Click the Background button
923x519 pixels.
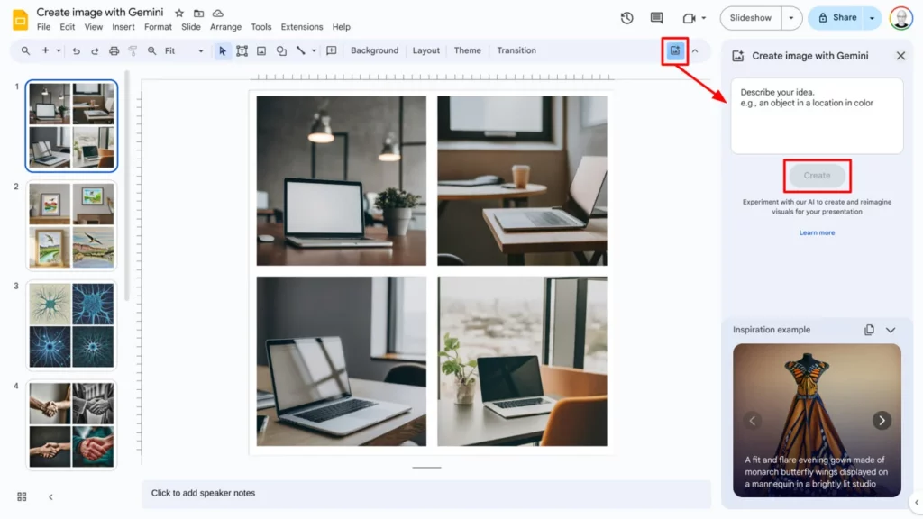374,50
